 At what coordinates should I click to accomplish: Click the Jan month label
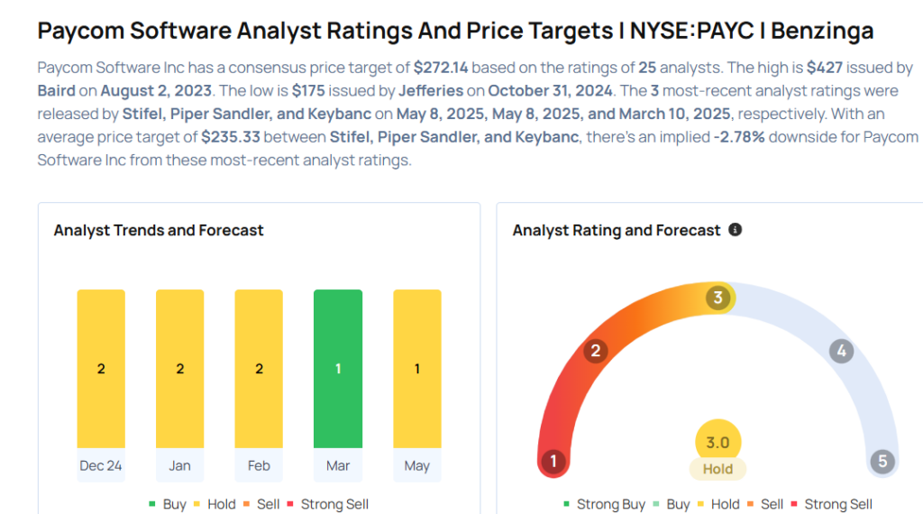179,465
